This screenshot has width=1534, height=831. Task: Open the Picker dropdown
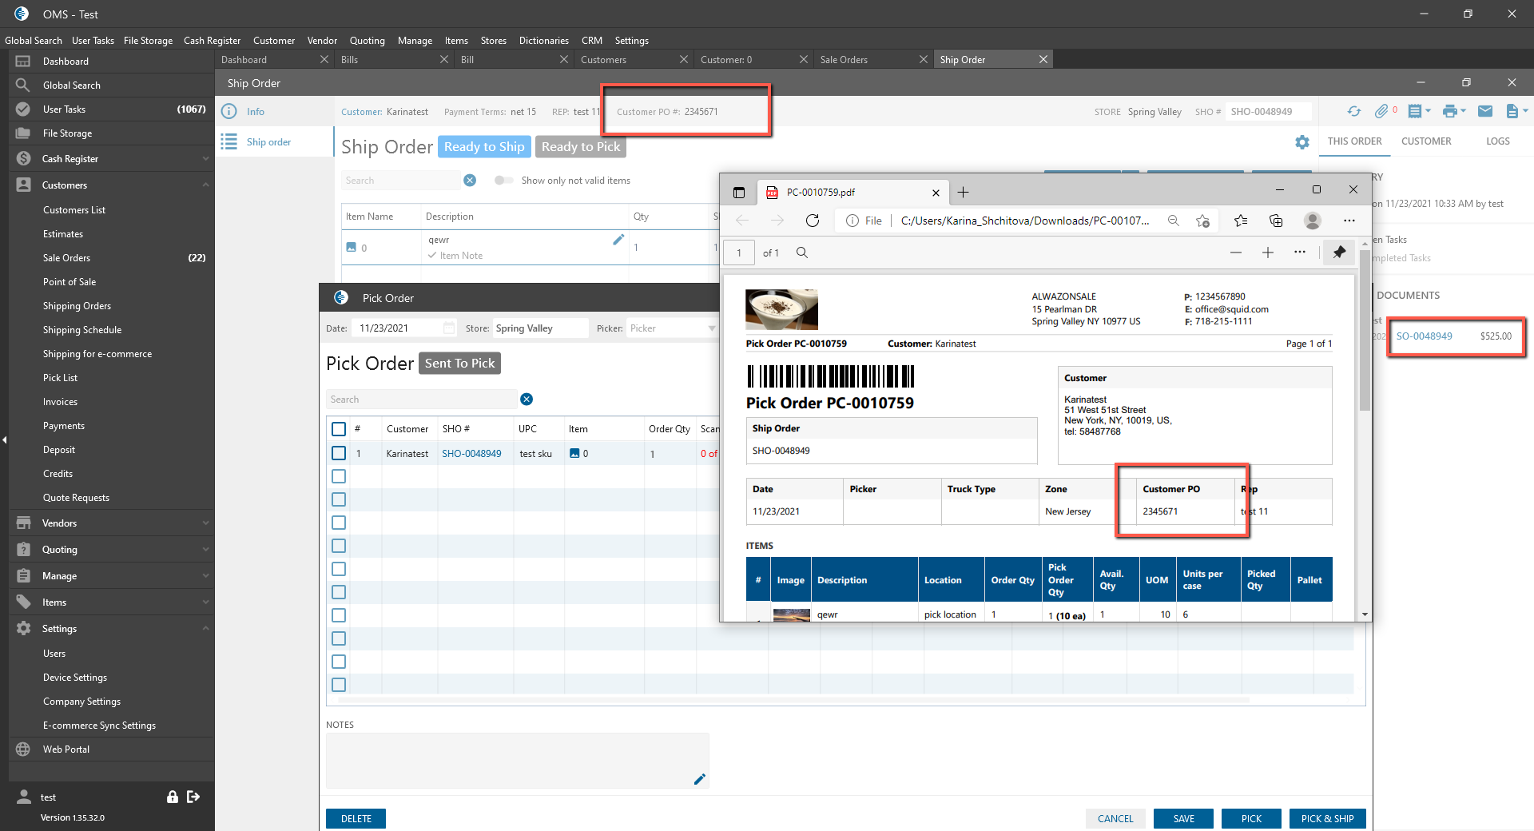point(711,328)
